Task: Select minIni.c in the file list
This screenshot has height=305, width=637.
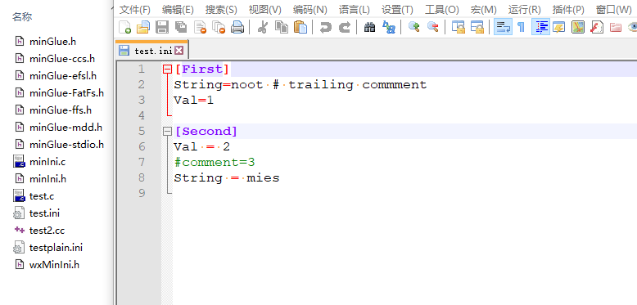Action: (47, 162)
